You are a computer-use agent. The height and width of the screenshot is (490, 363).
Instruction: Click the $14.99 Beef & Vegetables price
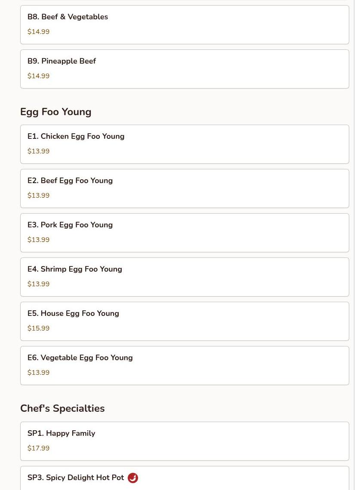[x=38, y=32]
